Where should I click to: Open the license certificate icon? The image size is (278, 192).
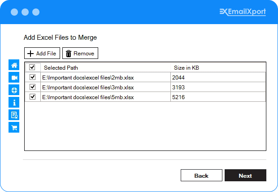(x=14, y=115)
